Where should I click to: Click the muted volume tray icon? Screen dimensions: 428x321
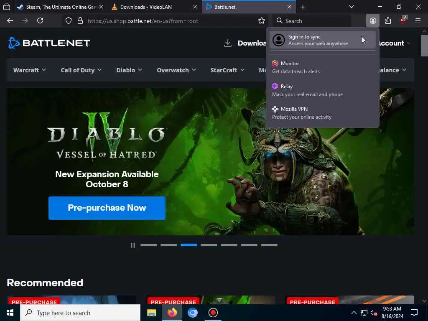pos(374,313)
